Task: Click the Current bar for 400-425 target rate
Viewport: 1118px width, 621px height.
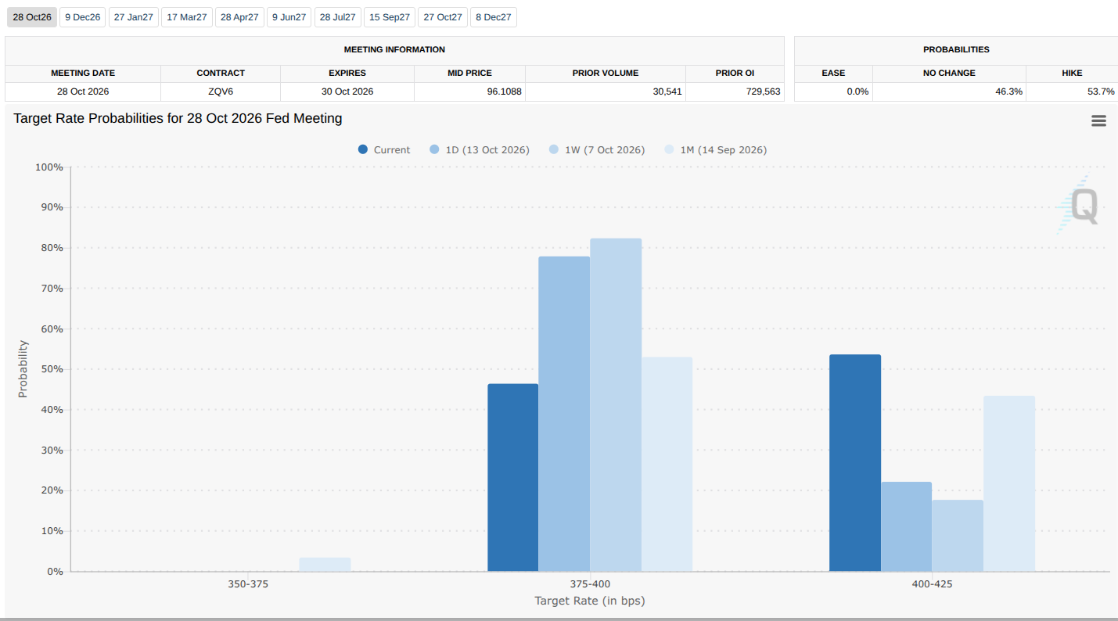Action: [855, 463]
